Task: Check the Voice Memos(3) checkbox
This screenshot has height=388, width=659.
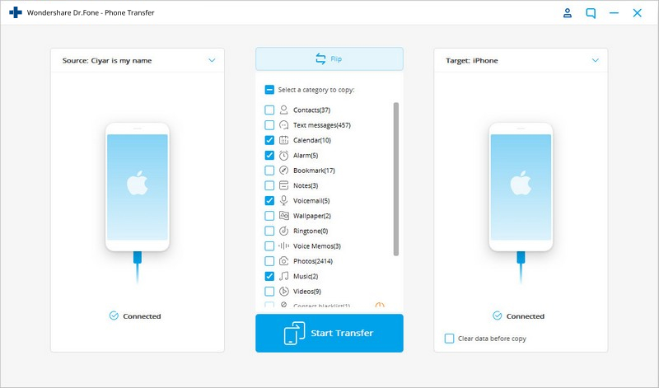Action: click(269, 246)
